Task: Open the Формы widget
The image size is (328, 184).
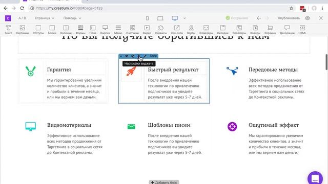Action: (x=80, y=30)
